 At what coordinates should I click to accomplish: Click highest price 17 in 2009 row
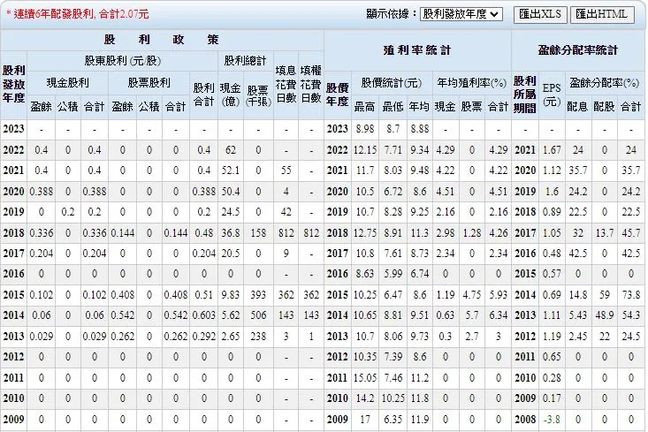365,420
